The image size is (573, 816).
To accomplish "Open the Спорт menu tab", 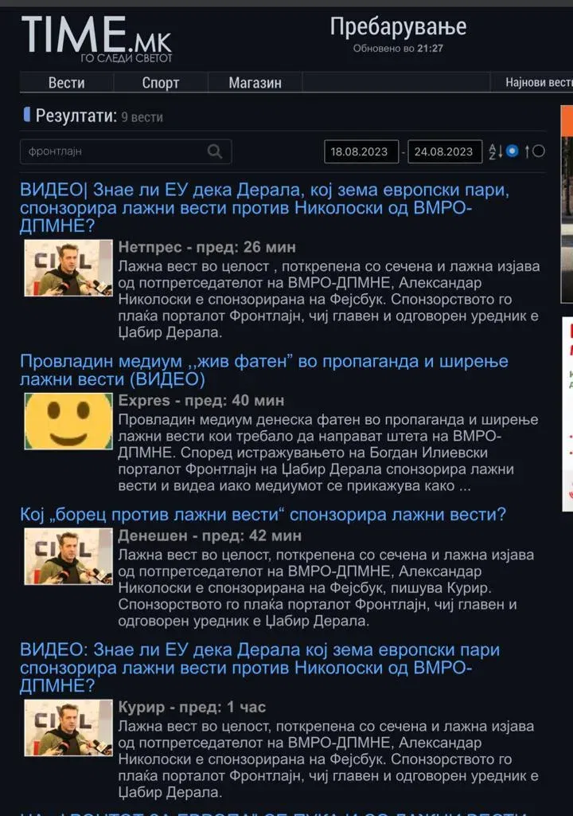I will click(161, 83).
